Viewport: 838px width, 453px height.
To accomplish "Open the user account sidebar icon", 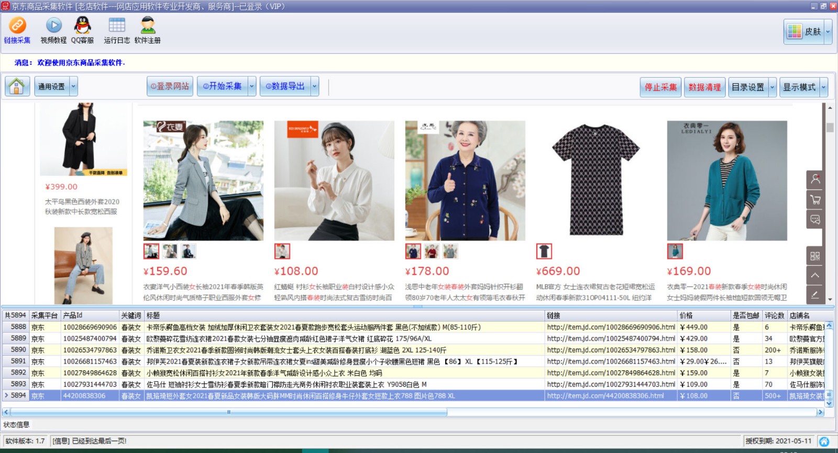I will click(x=815, y=179).
